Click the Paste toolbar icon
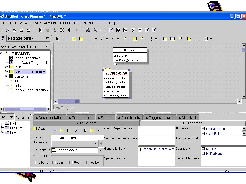246x184 pixels. click(x=55, y=30)
